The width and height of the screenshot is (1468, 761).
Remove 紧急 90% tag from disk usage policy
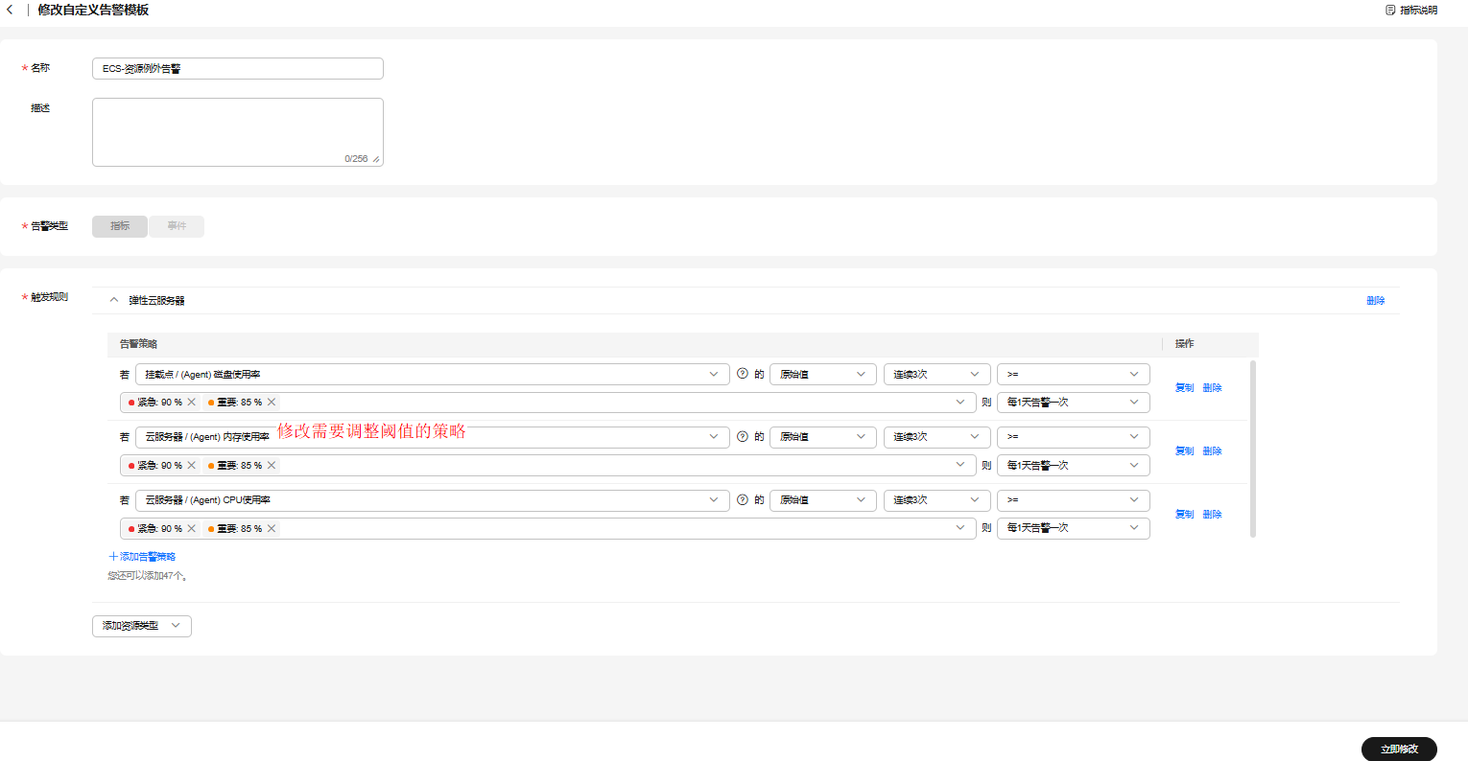click(192, 403)
